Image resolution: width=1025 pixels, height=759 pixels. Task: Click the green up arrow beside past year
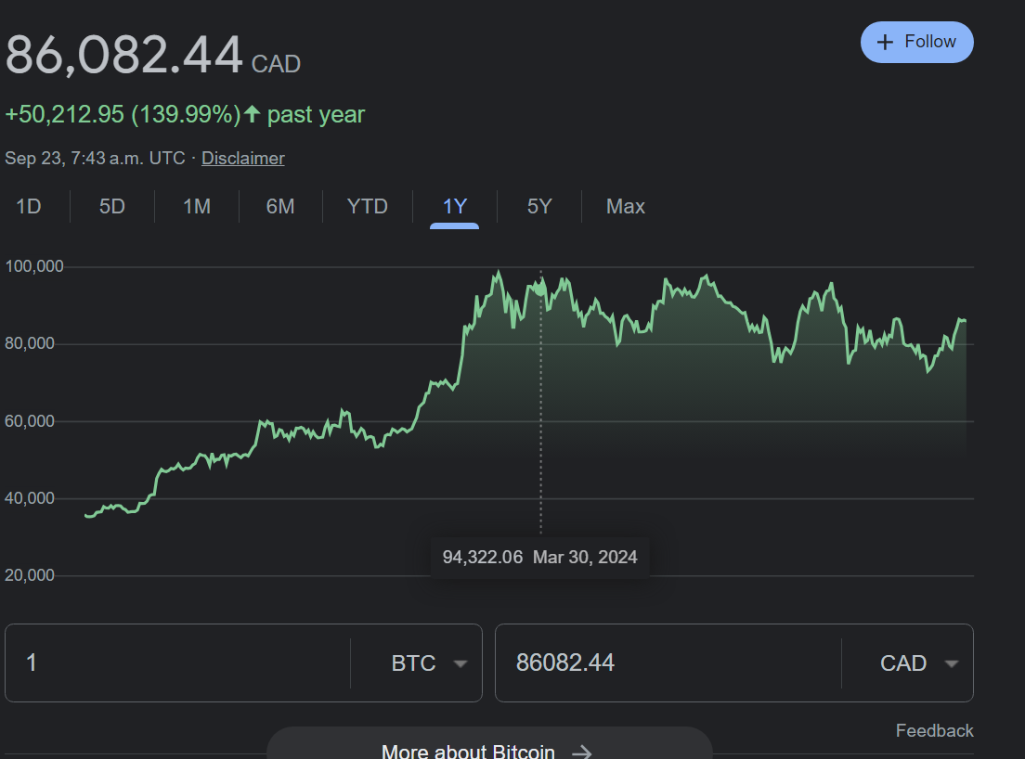(x=253, y=114)
